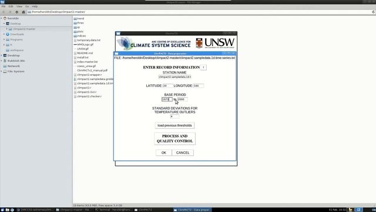Select the climpact2.wrapper.r file
This screenshot has height=212, width=376.
[89, 75]
